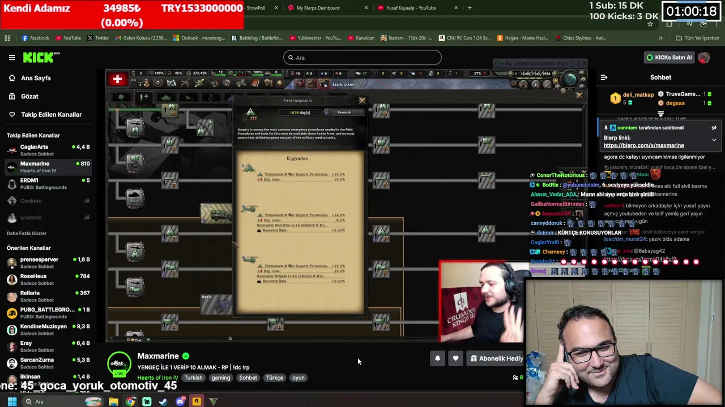725x407 pixels.
Task: Toggle follow heart for Maxmarine
Action: coord(455,358)
